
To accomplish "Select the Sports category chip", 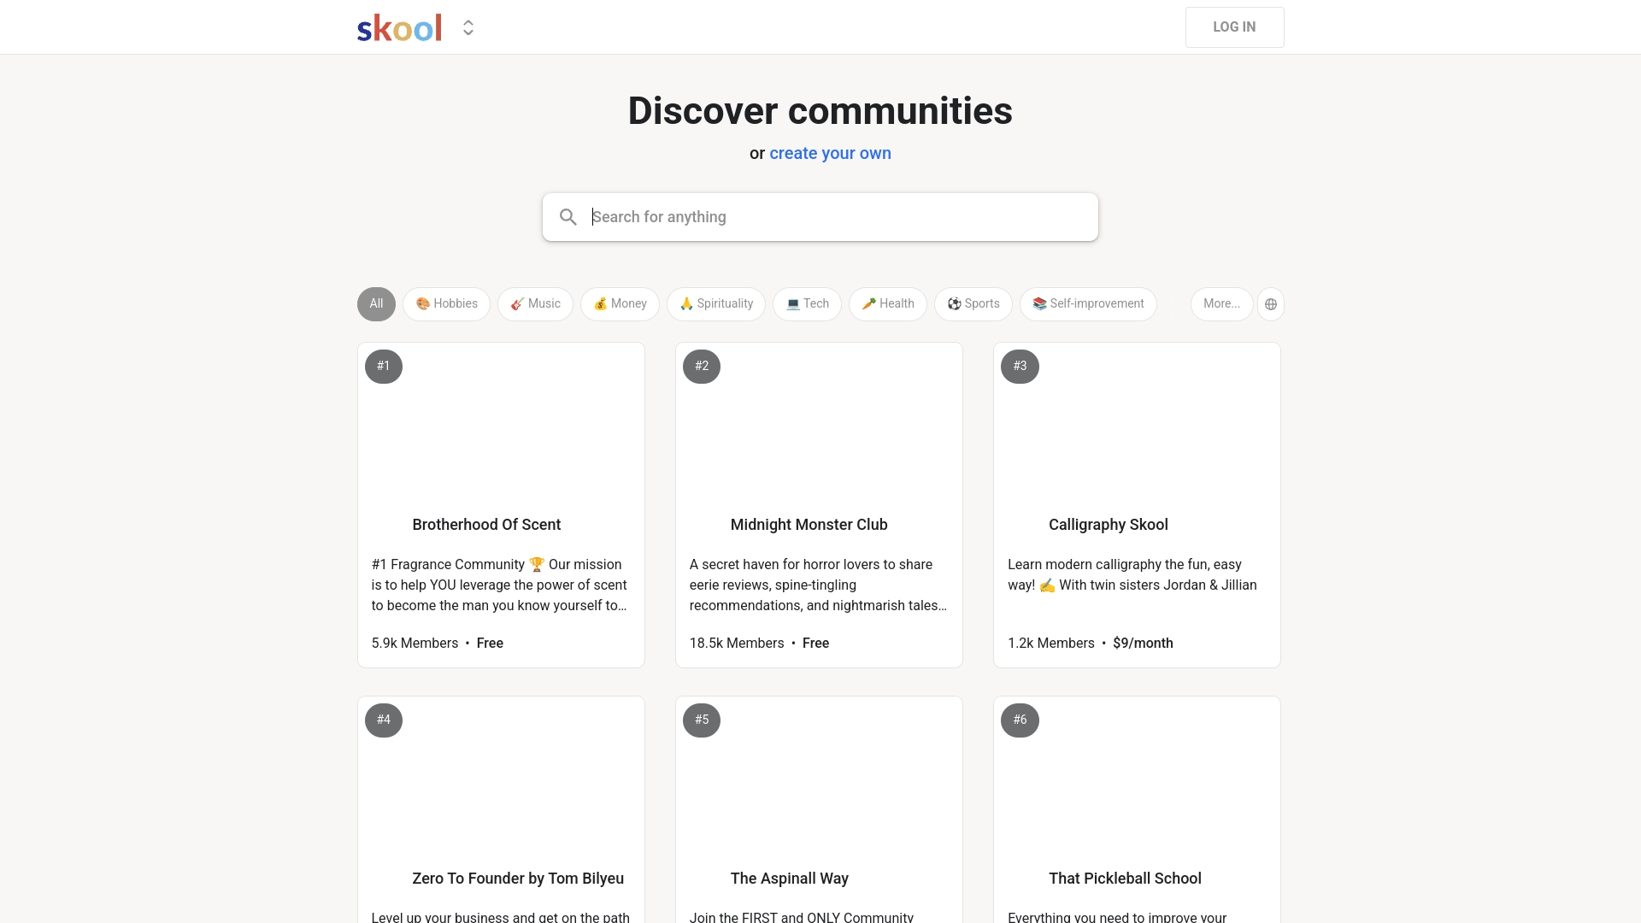I will click(973, 304).
